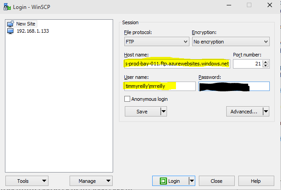Click the Encryption label
281x190 pixels.
[204, 32]
